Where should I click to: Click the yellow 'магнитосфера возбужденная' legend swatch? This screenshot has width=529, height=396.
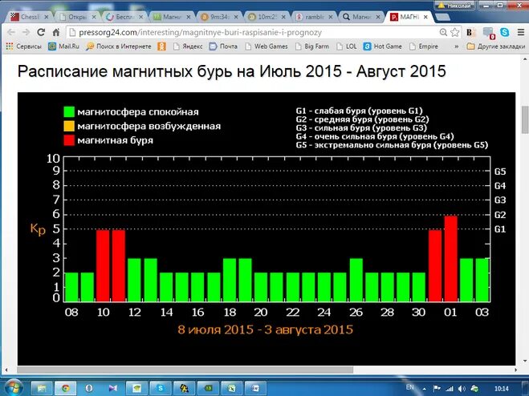(x=69, y=126)
